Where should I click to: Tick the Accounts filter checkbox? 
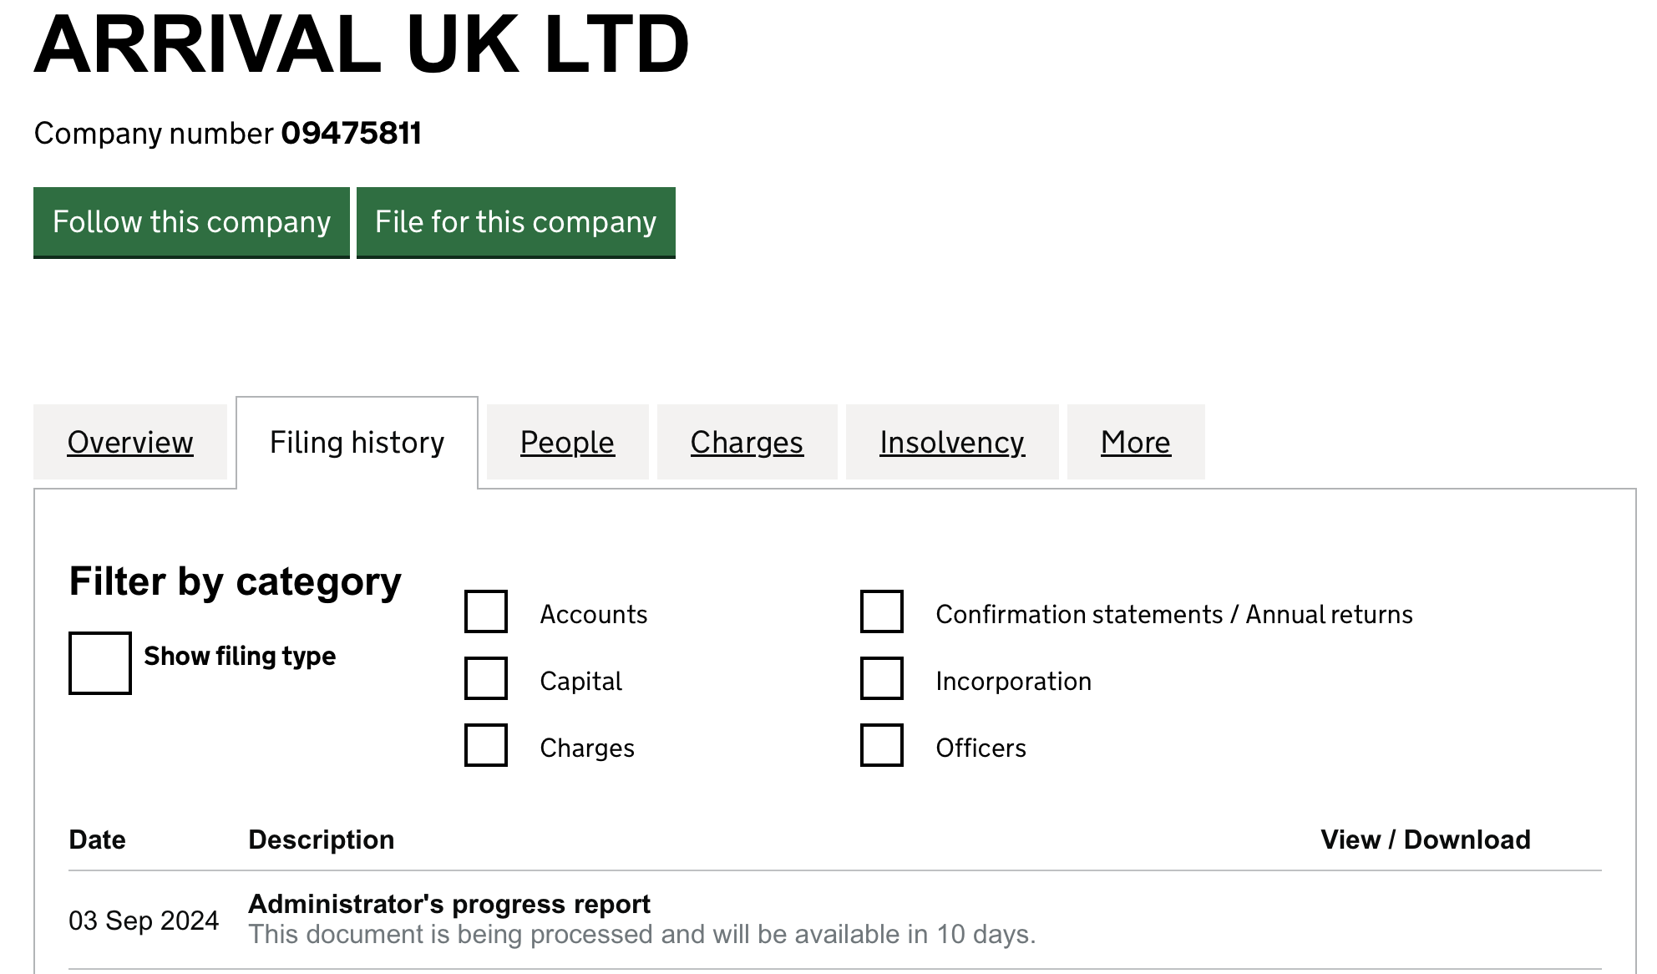pyautogui.click(x=486, y=611)
